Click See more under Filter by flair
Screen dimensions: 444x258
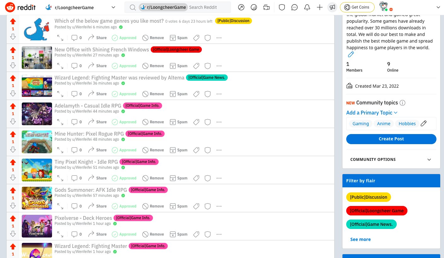pyautogui.click(x=360, y=239)
